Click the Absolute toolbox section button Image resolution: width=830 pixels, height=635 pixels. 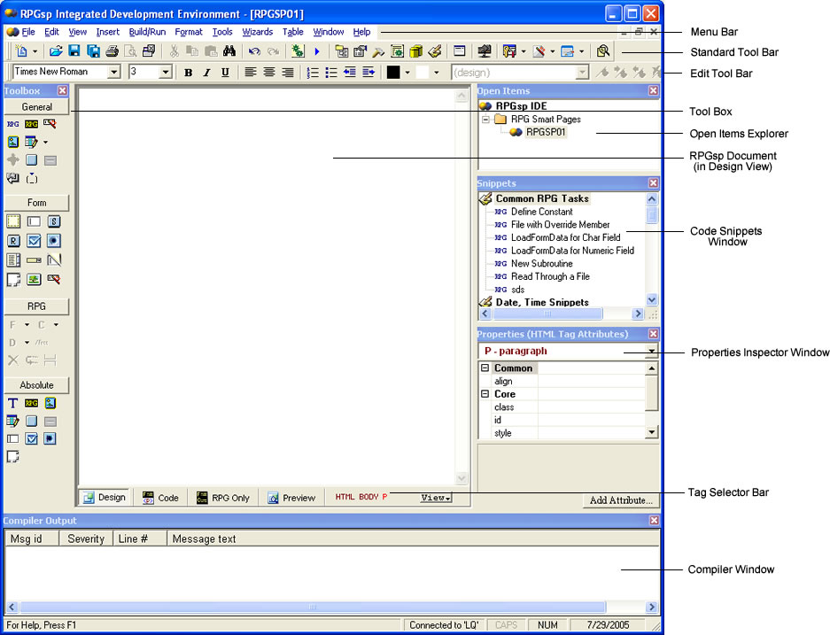[36, 385]
